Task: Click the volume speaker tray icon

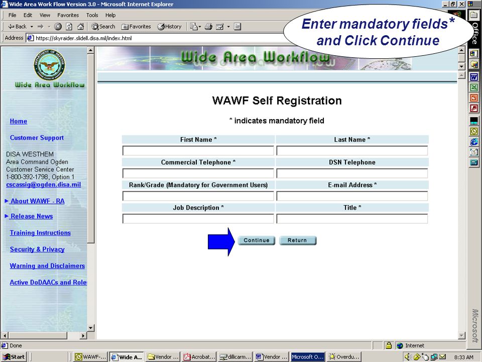Action: 408,357
